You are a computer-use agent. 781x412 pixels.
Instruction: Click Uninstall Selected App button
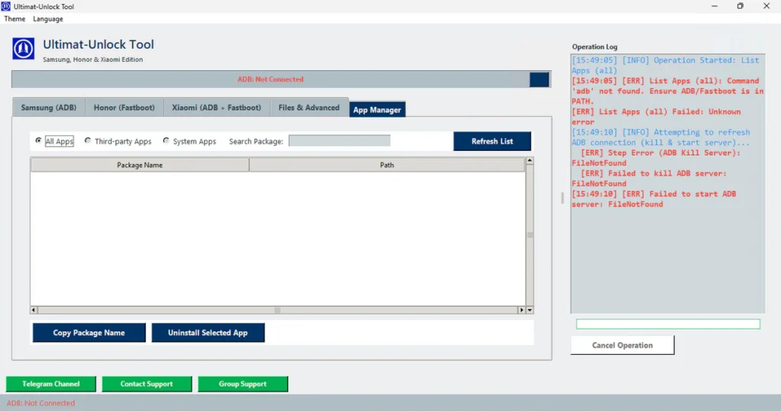click(207, 333)
